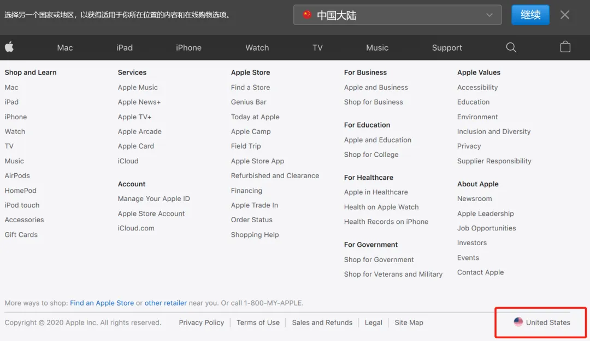The image size is (590, 341).
Task: Click Shop for Veterans and Military
Action: click(393, 274)
